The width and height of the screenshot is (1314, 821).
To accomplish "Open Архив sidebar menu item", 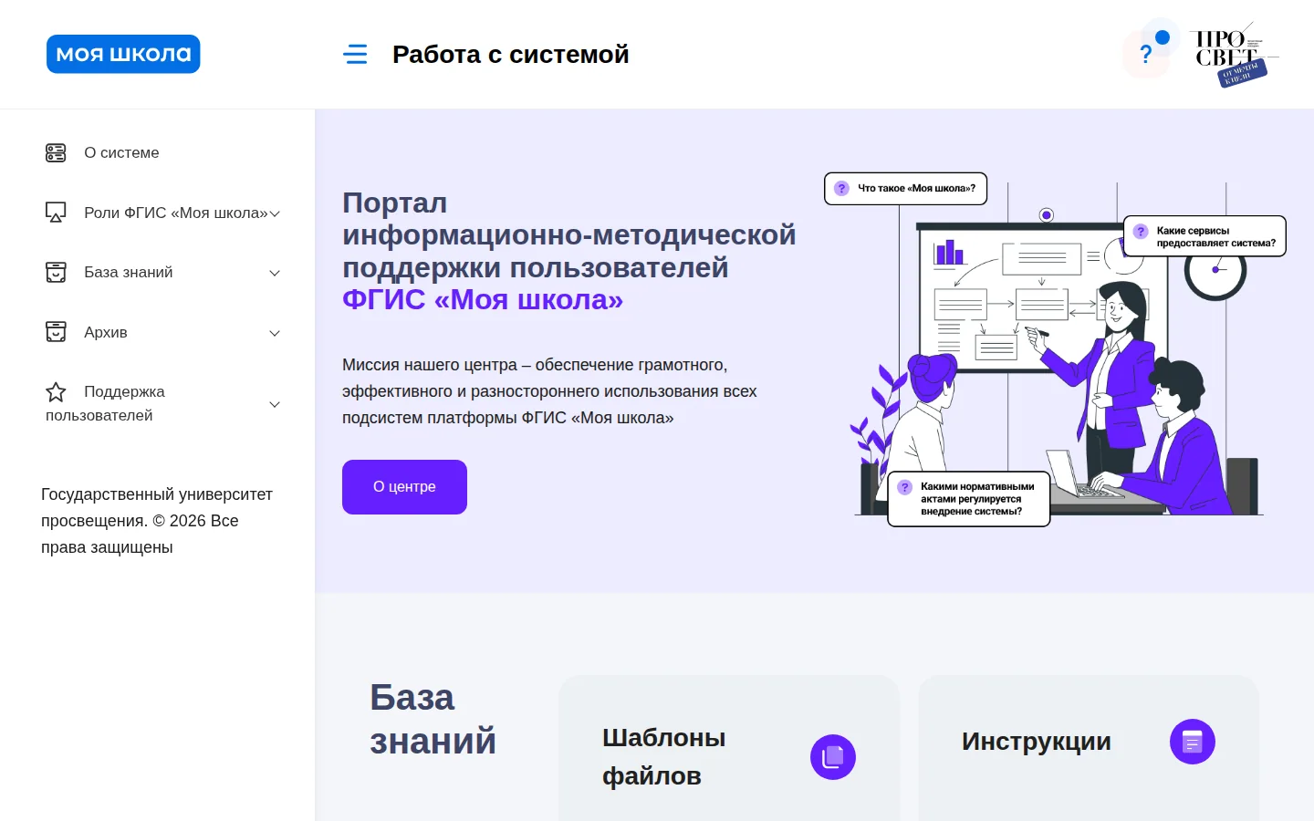I will pyautogui.click(x=106, y=332).
